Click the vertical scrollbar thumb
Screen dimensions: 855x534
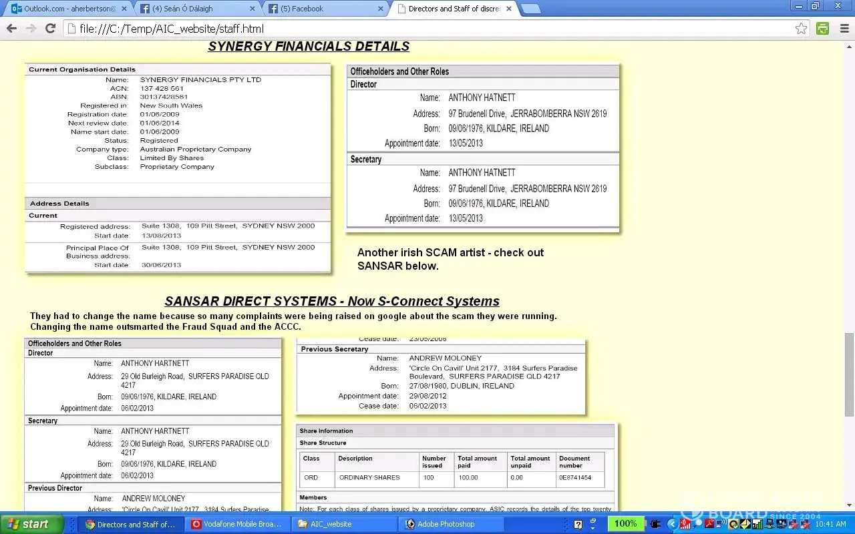tap(849, 374)
